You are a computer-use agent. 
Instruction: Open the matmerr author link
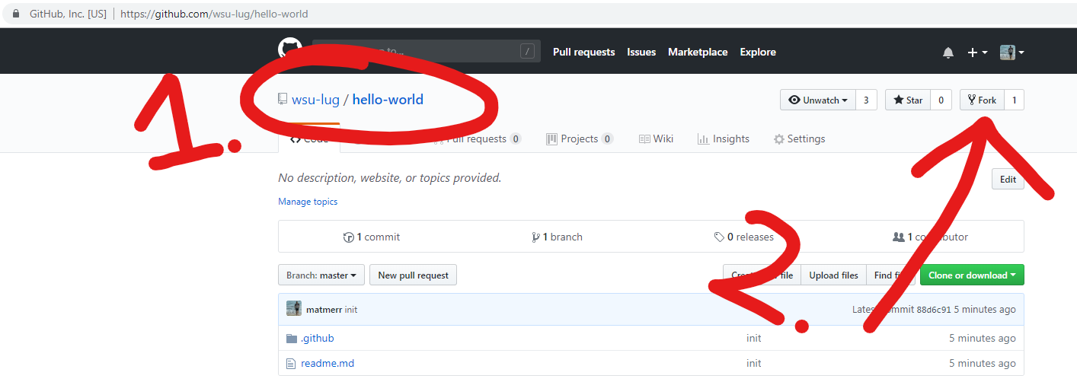(324, 310)
